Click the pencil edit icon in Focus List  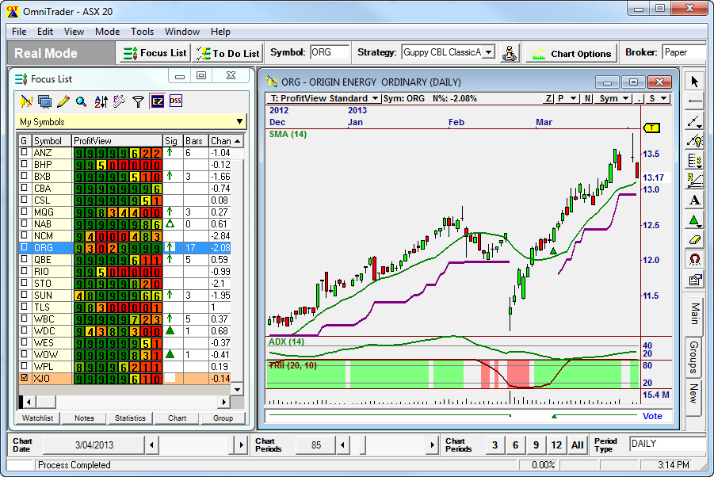tap(63, 101)
